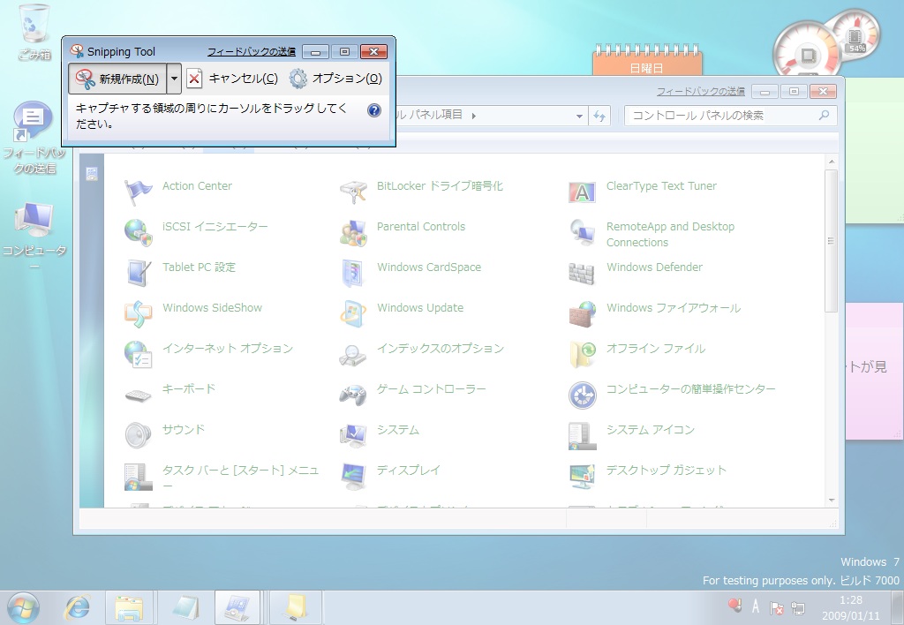Open サウンド speaker icon
904x625 pixels.
[x=138, y=435]
